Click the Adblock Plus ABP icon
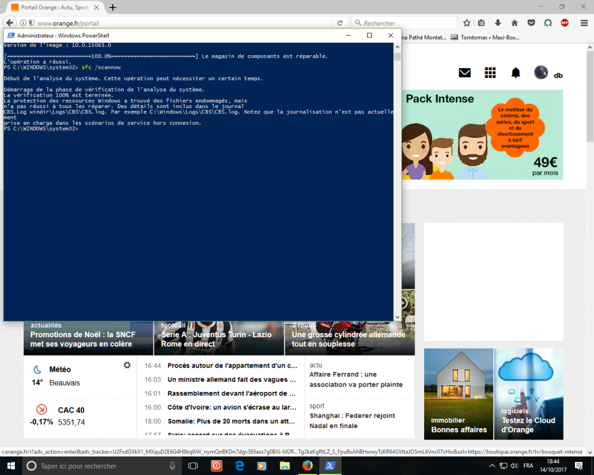Image resolution: width=594 pixels, height=475 pixels. tap(564, 23)
